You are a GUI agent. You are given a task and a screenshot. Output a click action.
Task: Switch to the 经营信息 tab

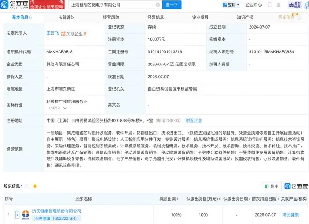point(156,17)
